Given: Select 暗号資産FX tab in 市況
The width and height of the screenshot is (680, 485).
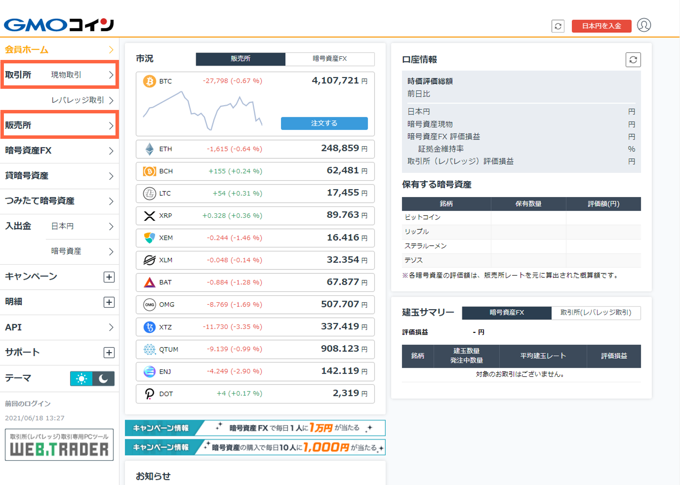Looking at the screenshot, I should pyautogui.click(x=330, y=59).
